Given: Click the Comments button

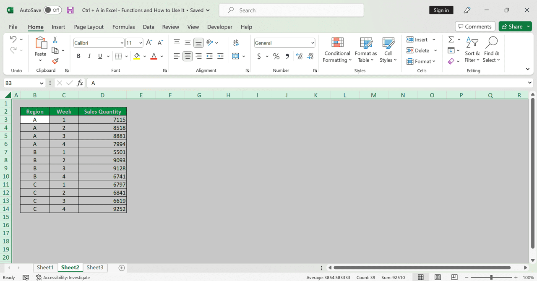Looking at the screenshot, I should click(x=475, y=26).
